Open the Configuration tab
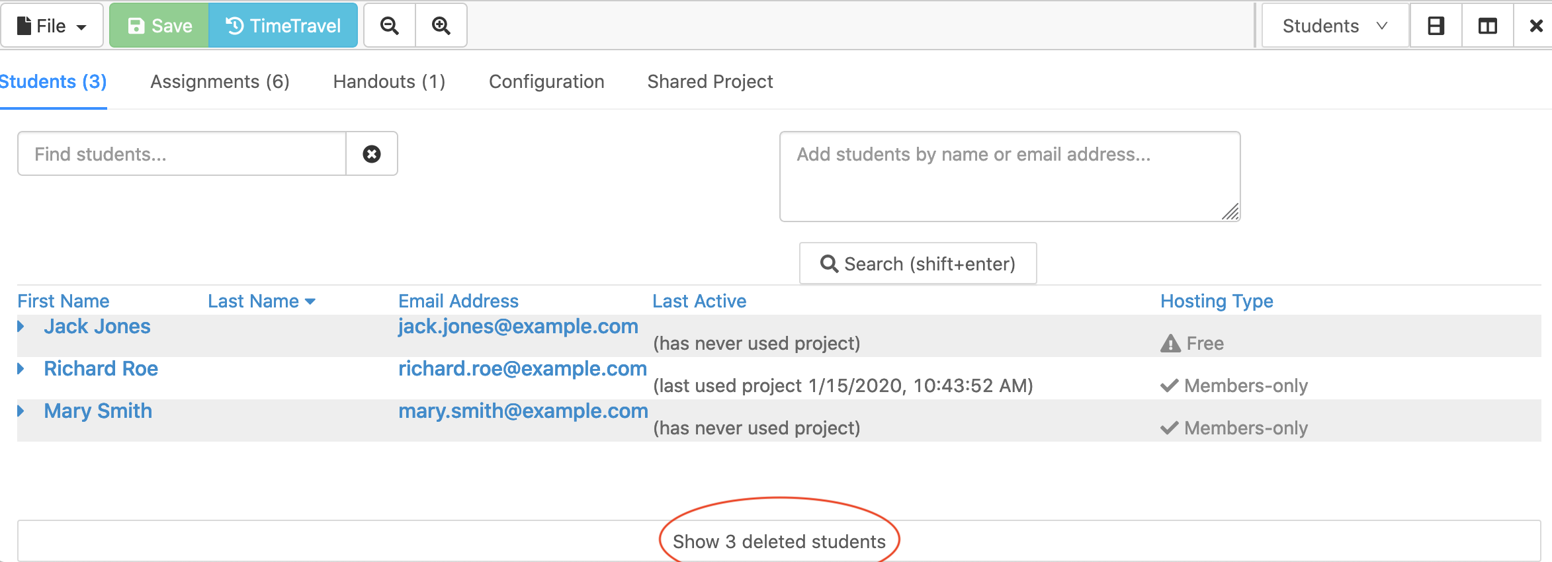The height and width of the screenshot is (562, 1552). point(546,81)
